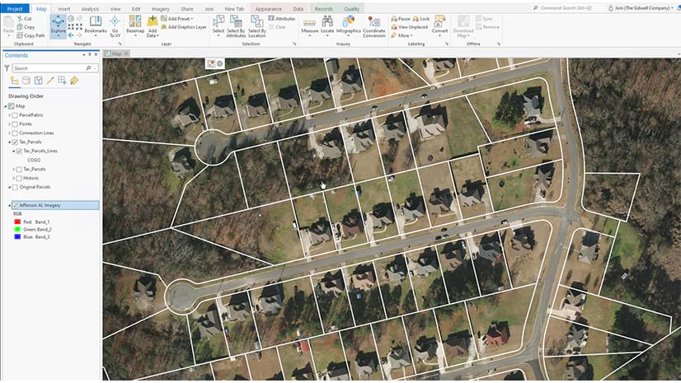Open Select By Attributes

click(x=236, y=26)
